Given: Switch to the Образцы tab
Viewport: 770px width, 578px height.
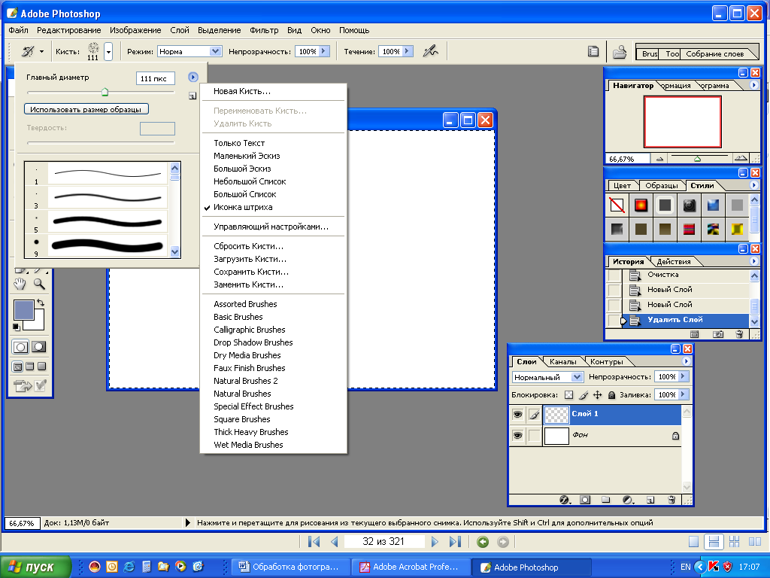Looking at the screenshot, I should pos(662,185).
